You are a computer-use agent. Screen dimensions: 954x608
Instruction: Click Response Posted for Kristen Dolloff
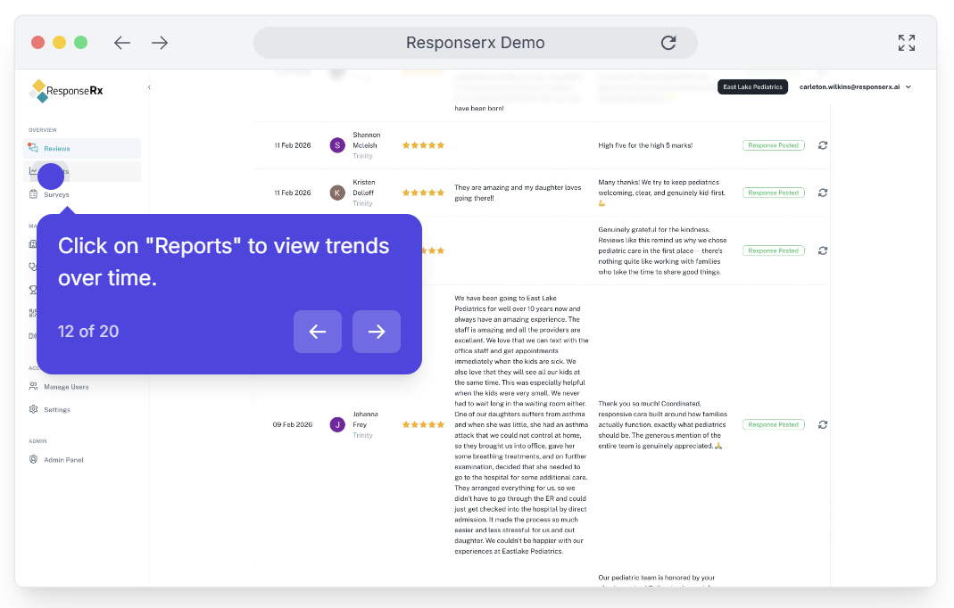click(x=774, y=193)
